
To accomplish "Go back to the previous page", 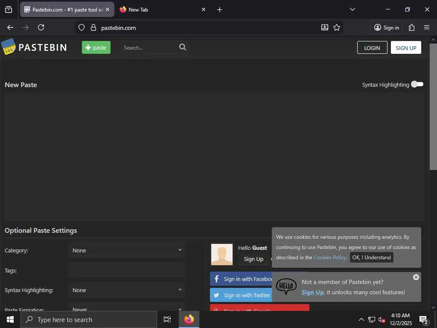I will click(x=10, y=27).
